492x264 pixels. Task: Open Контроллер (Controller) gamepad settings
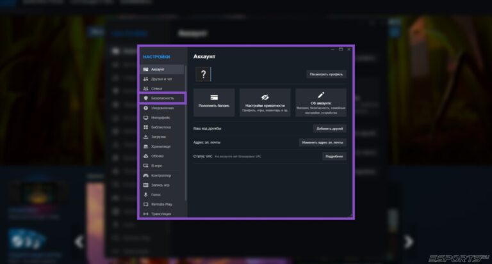(161, 175)
